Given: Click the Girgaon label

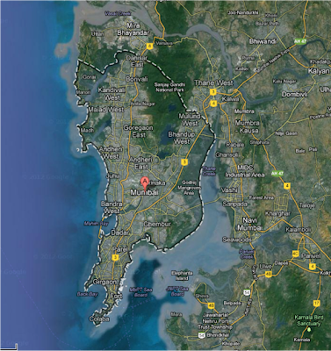Looking at the screenshot, I should coord(104,282).
